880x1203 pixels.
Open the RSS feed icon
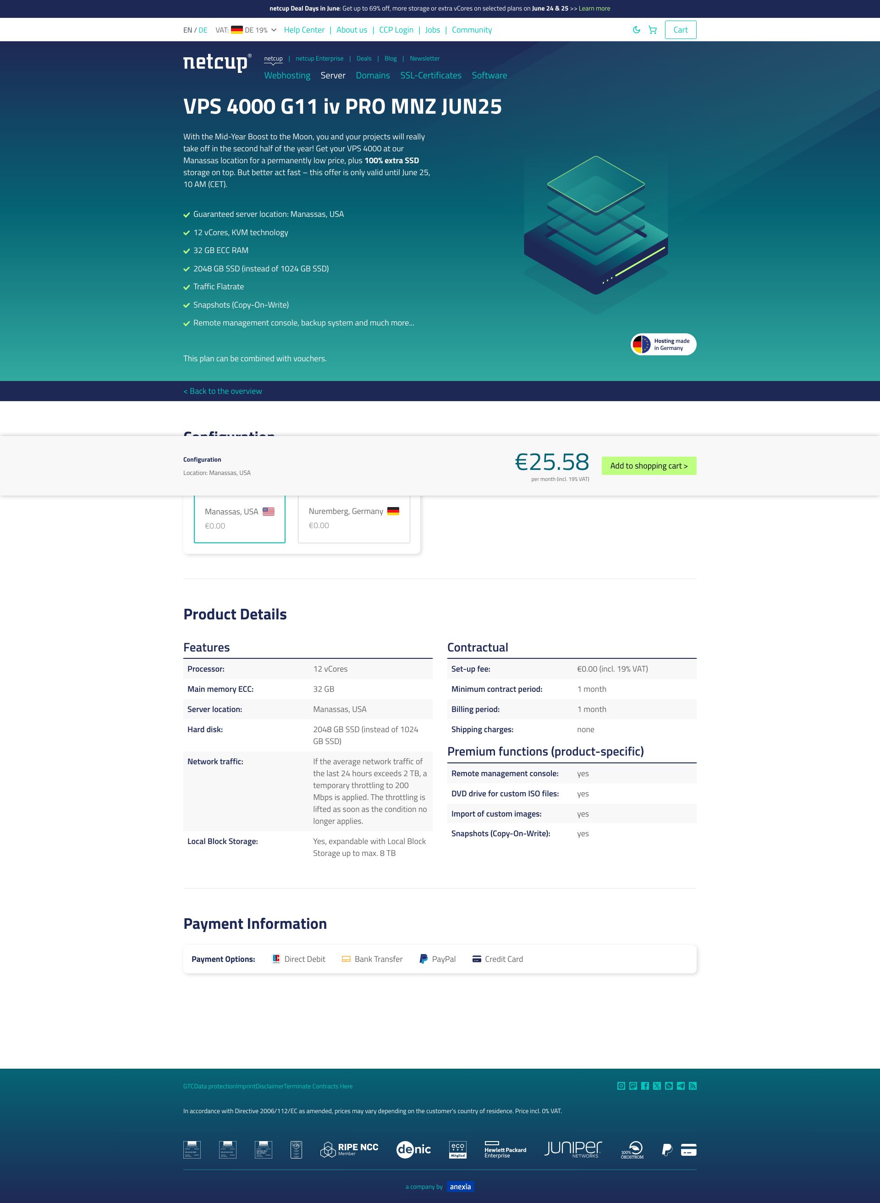693,1086
